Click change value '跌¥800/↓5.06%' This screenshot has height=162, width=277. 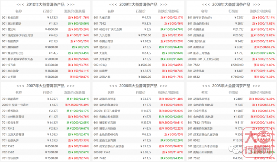[79, 23]
